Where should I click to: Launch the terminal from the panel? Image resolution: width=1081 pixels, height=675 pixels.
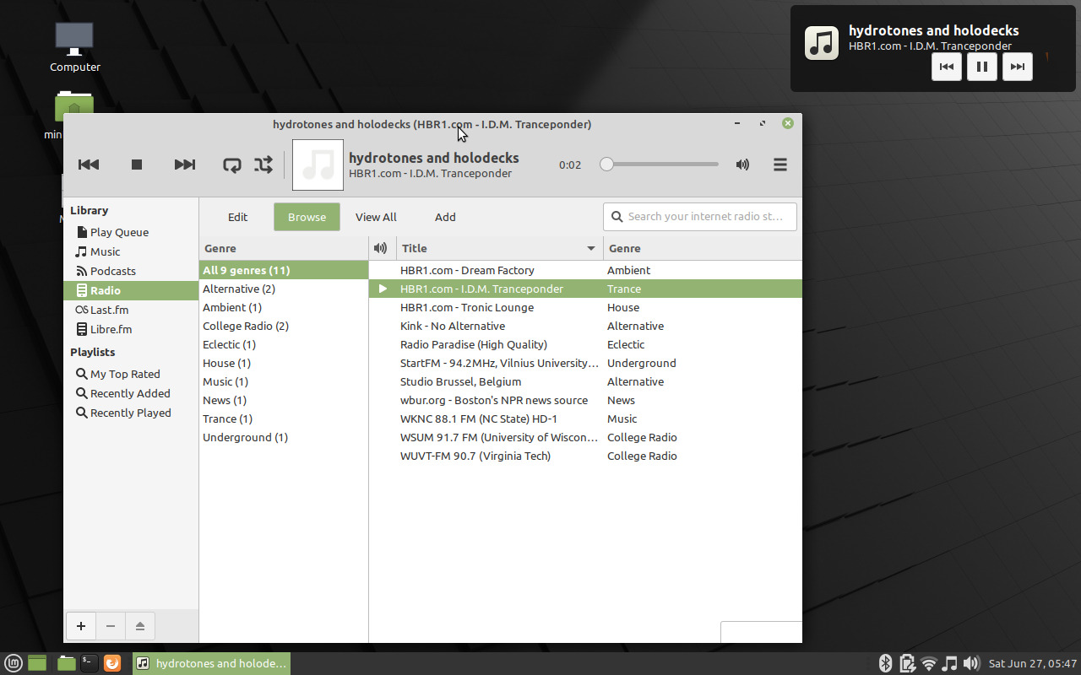[89, 663]
